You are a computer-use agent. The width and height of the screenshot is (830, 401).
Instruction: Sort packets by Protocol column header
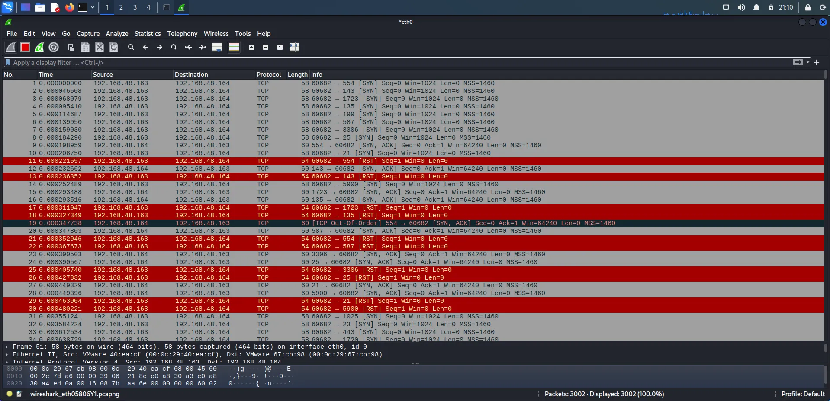click(x=268, y=74)
